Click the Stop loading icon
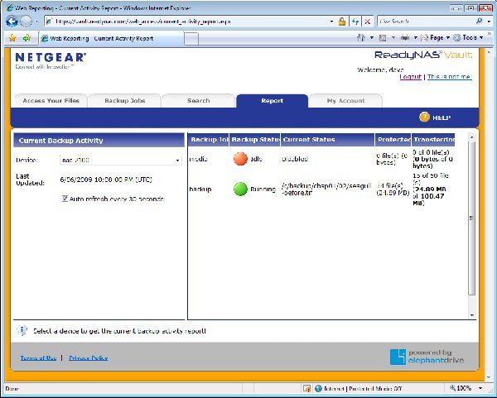Screen dimensions: 497x398 [367, 22]
